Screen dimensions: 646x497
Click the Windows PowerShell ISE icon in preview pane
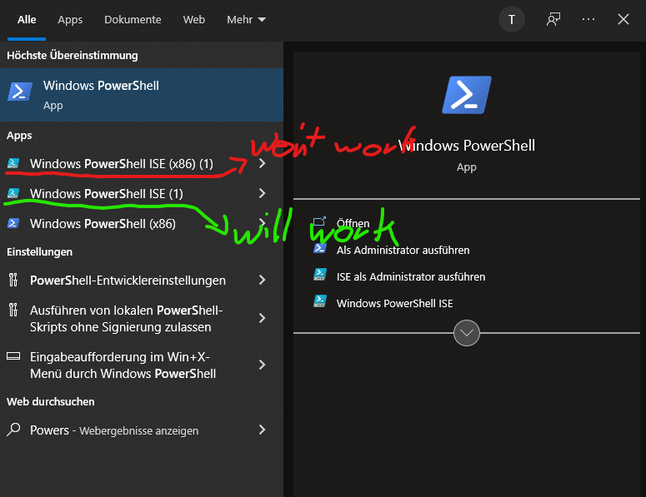pyautogui.click(x=320, y=301)
